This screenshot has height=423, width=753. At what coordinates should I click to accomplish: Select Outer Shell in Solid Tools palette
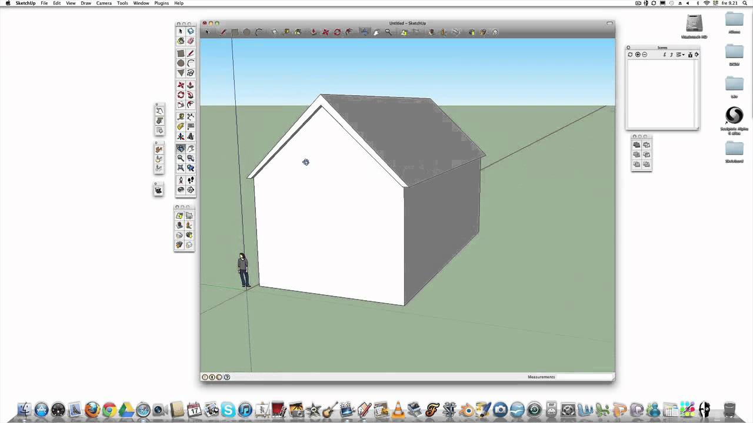pyautogui.click(x=637, y=145)
